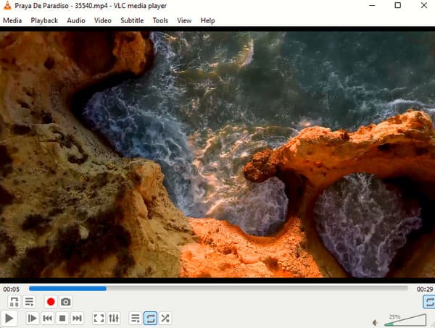Open the Subtitle menu
Image resolution: width=435 pixels, height=328 pixels.
132,20
